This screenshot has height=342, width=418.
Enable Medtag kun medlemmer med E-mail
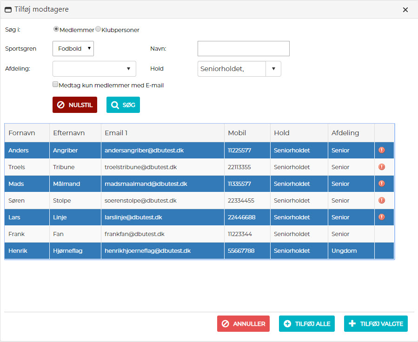[x=55, y=85]
